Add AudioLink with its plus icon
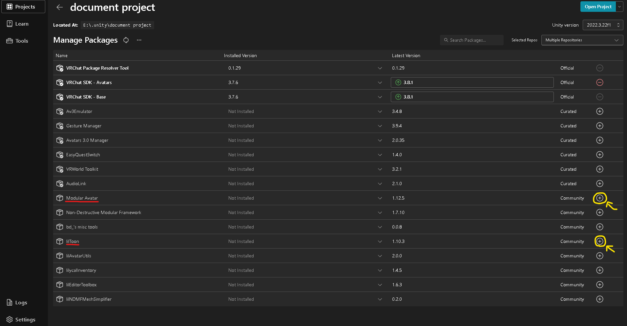This screenshot has width=627, height=326. pyautogui.click(x=600, y=184)
